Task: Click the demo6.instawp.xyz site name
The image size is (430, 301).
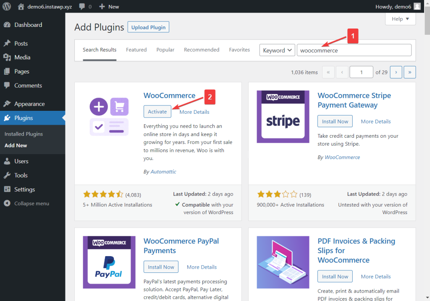Action: pyautogui.click(x=50, y=7)
